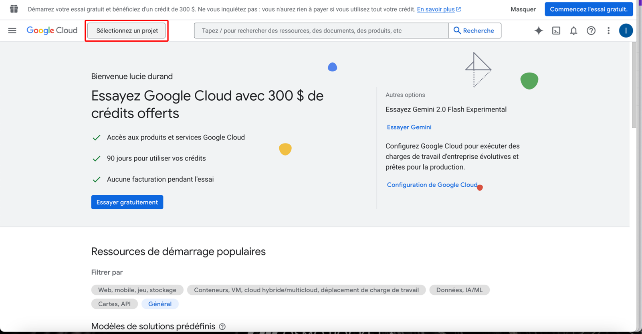Image resolution: width=642 pixels, height=334 pixels.
Task: Click the gift icon in the banner
Action: click(14, 9)
